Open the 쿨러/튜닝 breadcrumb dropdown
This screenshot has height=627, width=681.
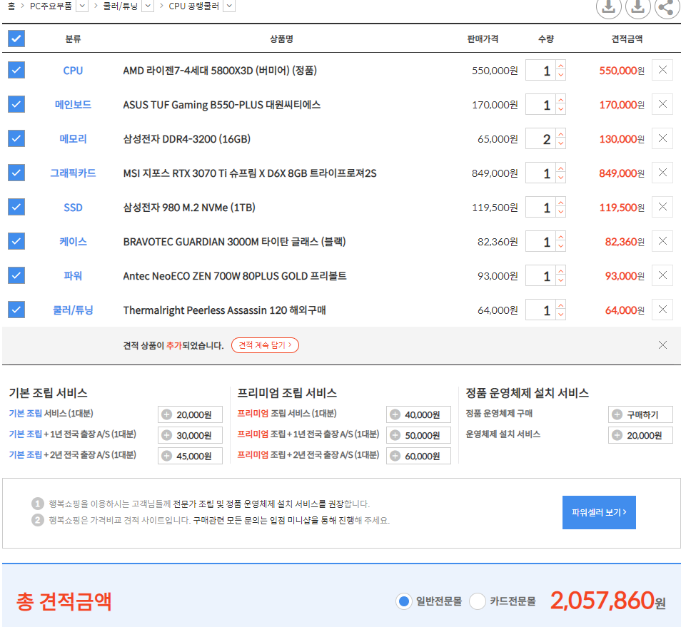click(x=148, y=6)
